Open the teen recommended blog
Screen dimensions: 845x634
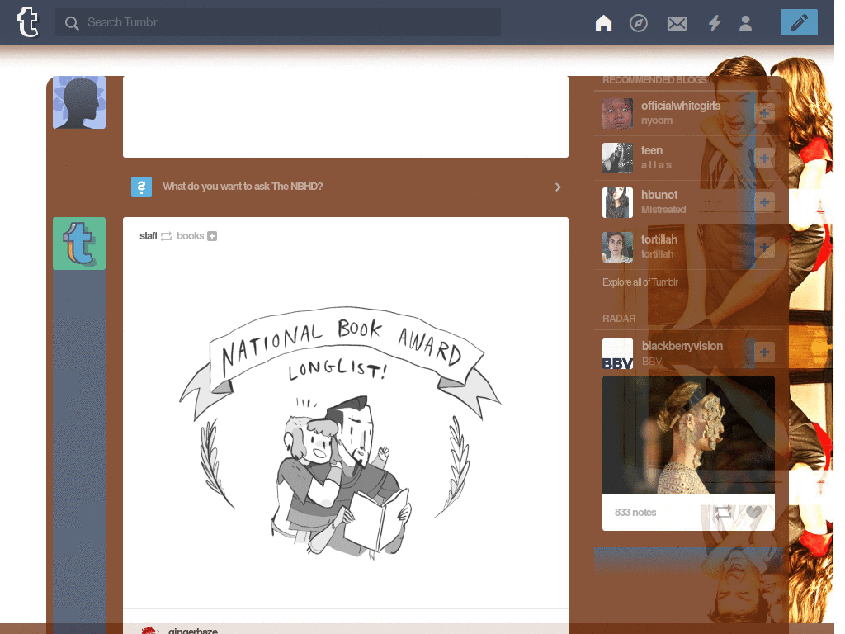click(652, 150)
